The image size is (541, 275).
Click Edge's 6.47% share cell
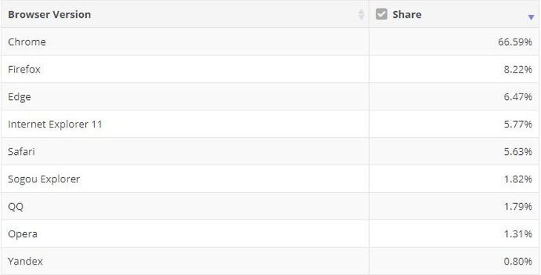[x=454, y=96]
